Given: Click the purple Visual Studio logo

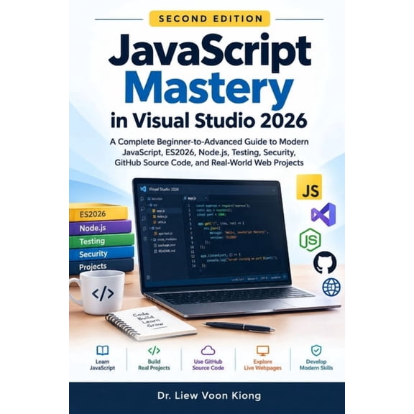Looking at the screenshot, I should 323,214.
